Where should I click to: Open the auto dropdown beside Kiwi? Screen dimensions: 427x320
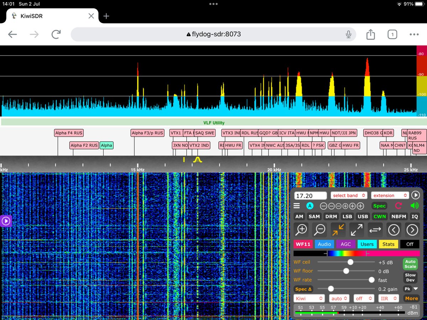(339, 299)
